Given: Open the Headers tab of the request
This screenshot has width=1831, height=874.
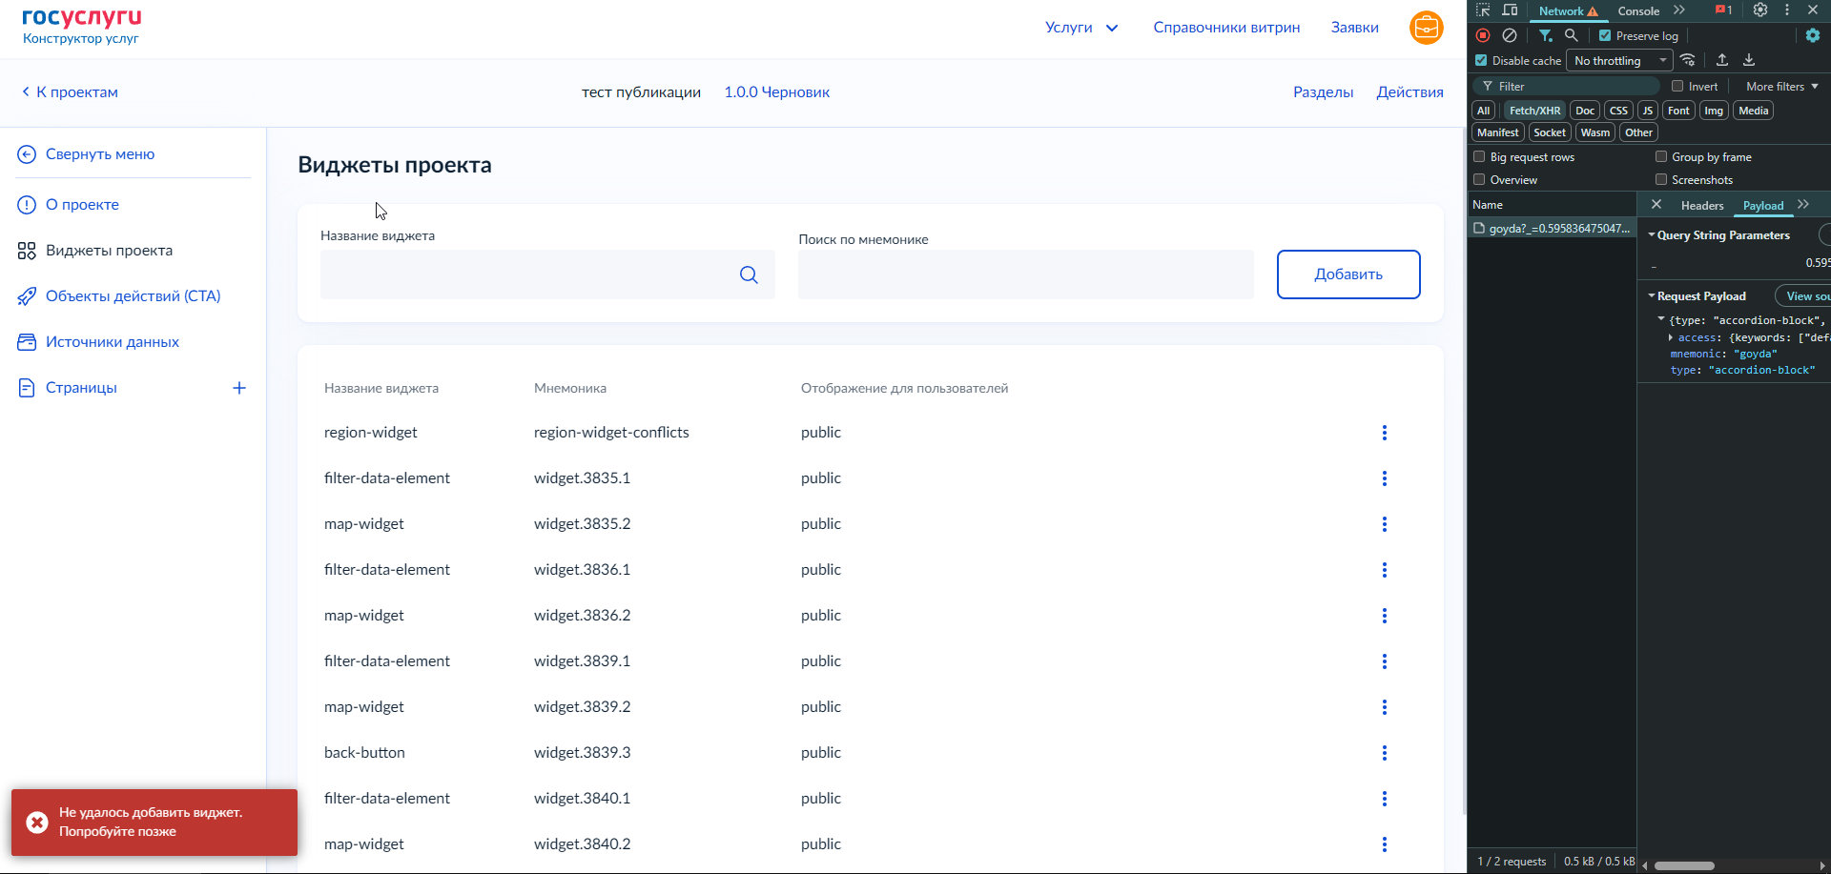Looking at the screenshot, I should point(1702,205).
